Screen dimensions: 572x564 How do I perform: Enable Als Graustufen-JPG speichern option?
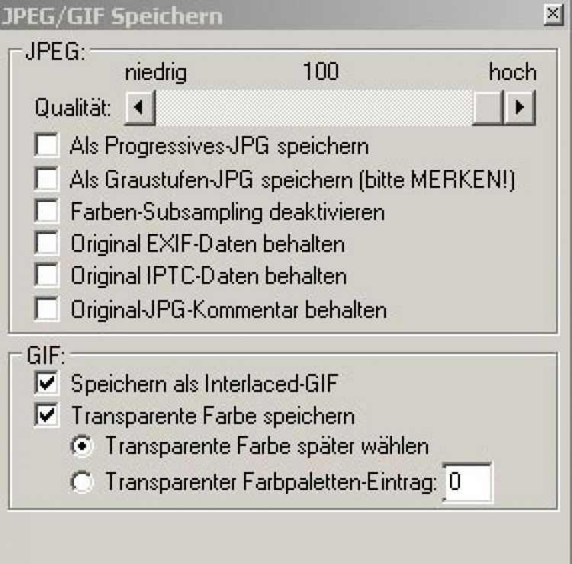tap(47, 178)
